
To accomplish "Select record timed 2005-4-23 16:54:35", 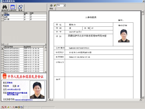I will (22, 49).
